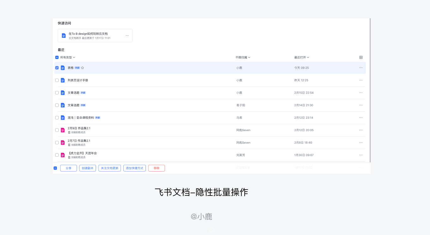Click doc icon of 文章选题 owned by 易子阳

pos(63,105)
